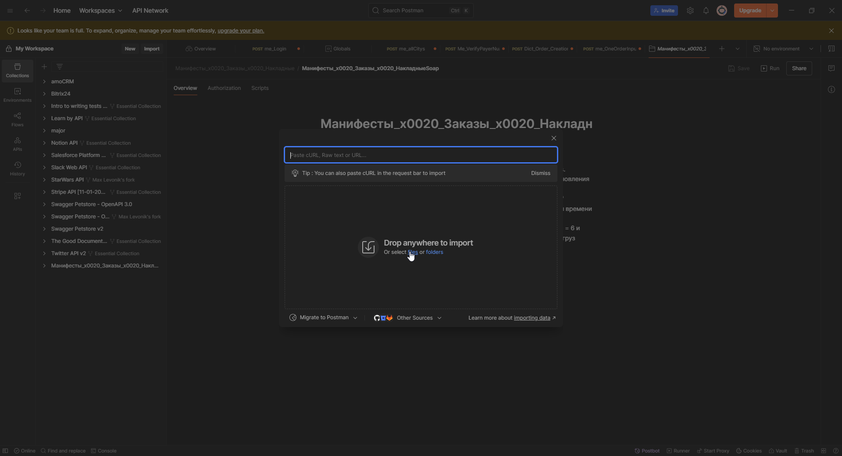Click the Share button
The width and height of the screenshot is (842, 456).
[799, 68]
